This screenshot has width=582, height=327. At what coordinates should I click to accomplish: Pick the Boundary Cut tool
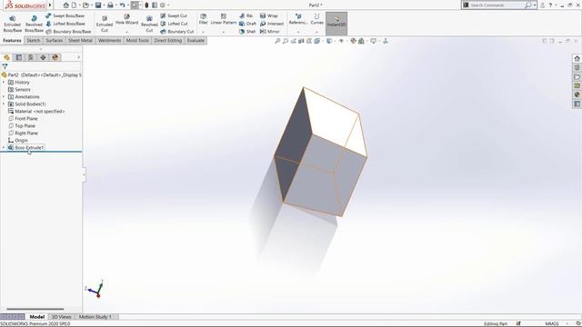177,32
